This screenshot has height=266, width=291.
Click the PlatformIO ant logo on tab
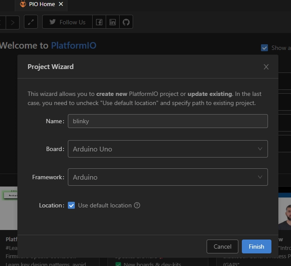23,4
